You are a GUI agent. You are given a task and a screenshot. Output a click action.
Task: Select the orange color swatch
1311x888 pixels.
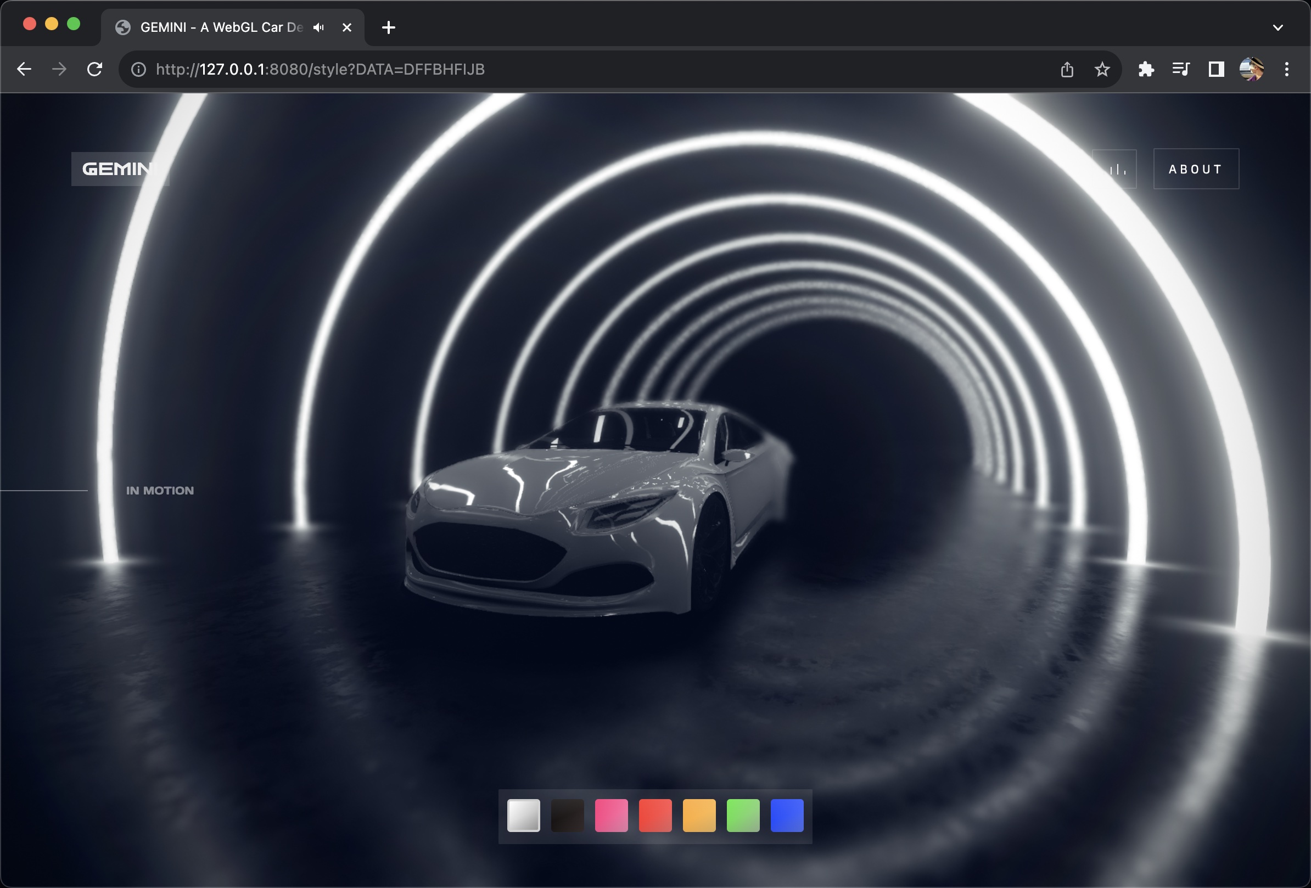[x=699, y=815]
